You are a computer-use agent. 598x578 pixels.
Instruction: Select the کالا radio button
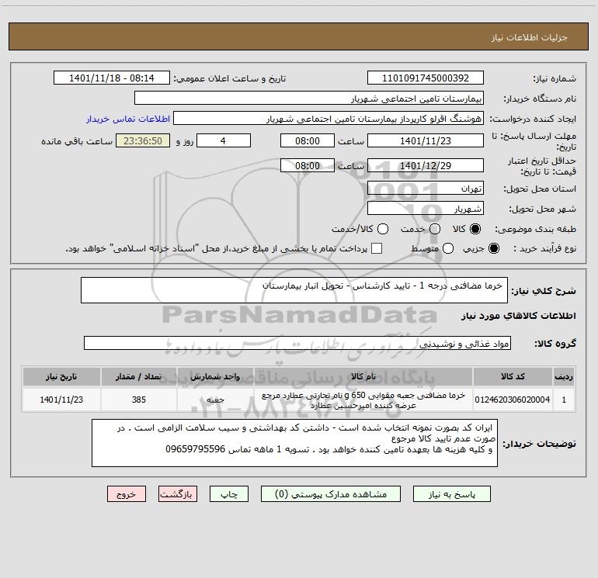(x=475, y=229)
